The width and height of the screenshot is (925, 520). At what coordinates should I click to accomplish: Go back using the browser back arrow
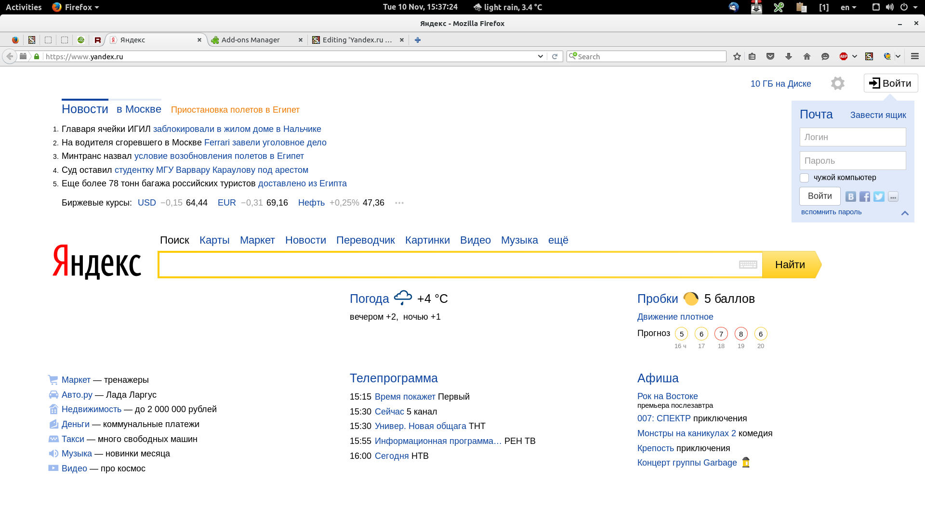pos(10,56)
